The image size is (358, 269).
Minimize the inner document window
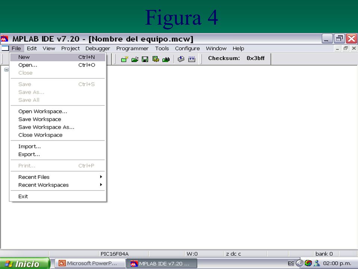coord(337,49)
